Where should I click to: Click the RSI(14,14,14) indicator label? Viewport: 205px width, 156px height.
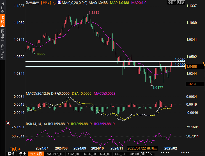[x=36, y=123]
